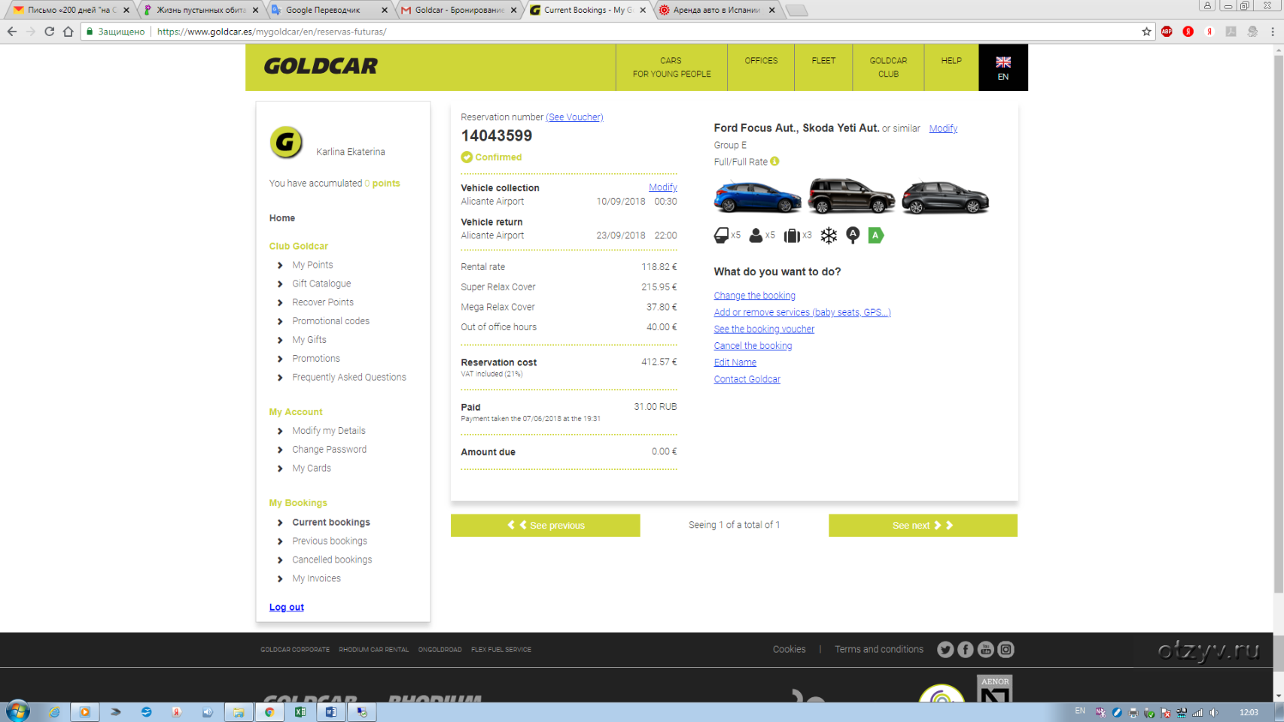Reload the page using browser refresh icon

pos(49,32)
